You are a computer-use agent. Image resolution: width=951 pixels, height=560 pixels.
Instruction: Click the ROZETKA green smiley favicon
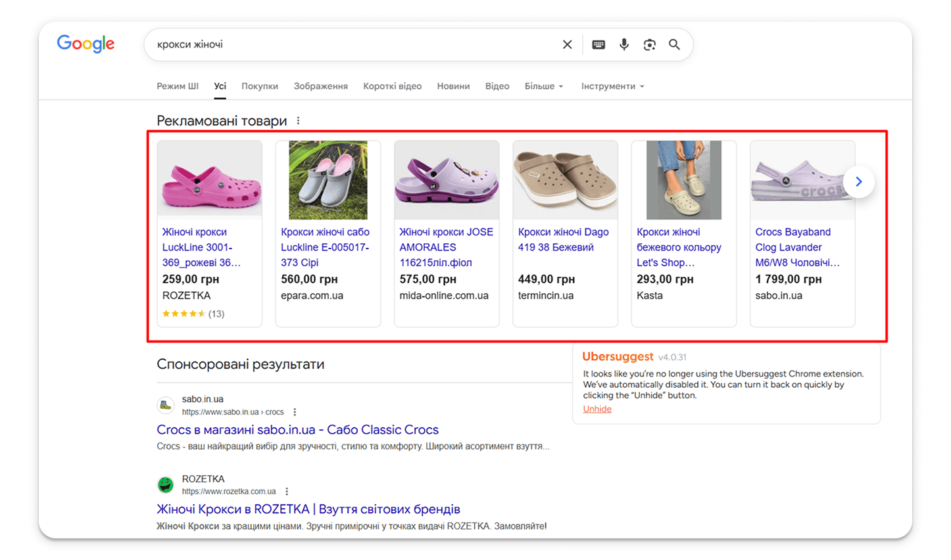coord(166,485)
